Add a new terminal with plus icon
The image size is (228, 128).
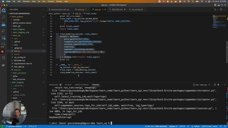pos(209,85)
